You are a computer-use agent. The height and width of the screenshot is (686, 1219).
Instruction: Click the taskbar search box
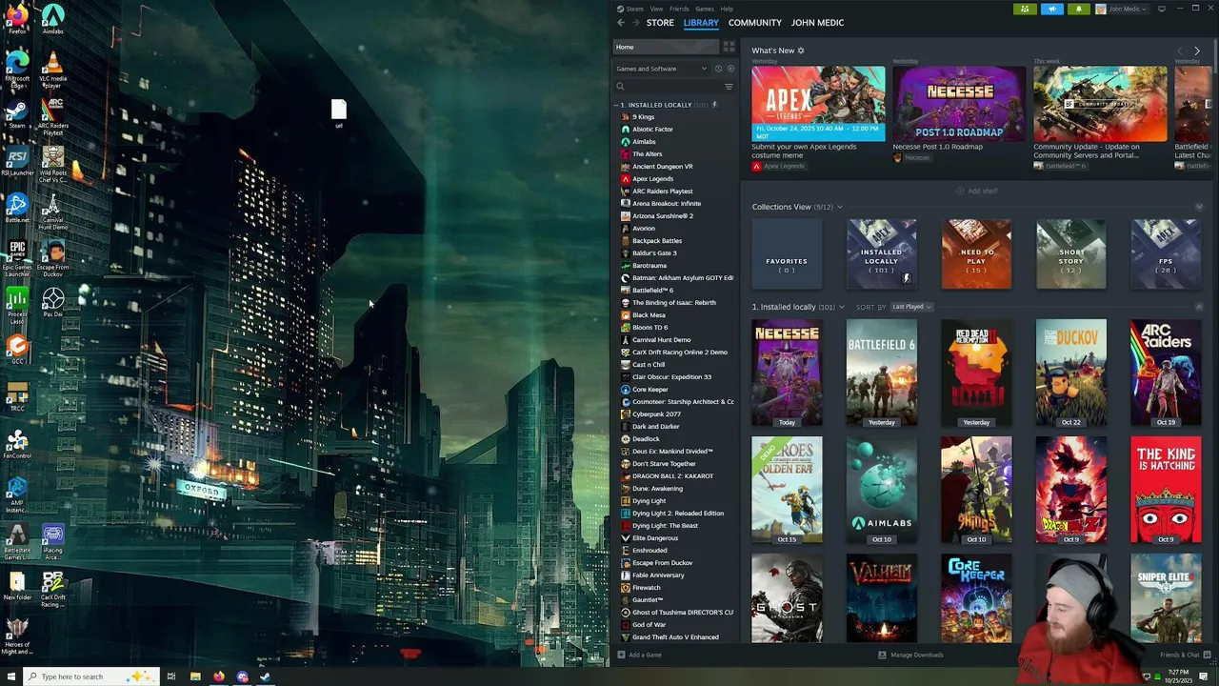point(90,676)
